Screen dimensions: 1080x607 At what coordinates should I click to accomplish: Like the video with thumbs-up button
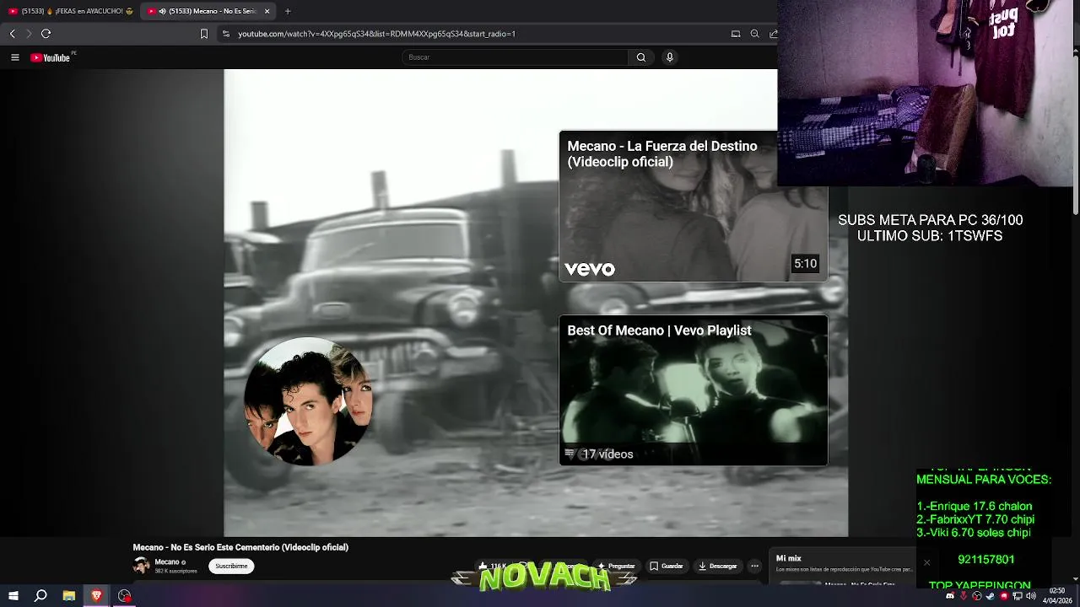tap(493, 567)
